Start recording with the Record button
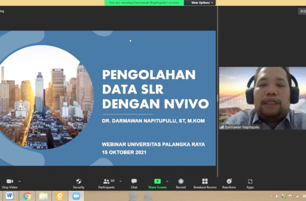Screen dimensions: 306x201 181,184
